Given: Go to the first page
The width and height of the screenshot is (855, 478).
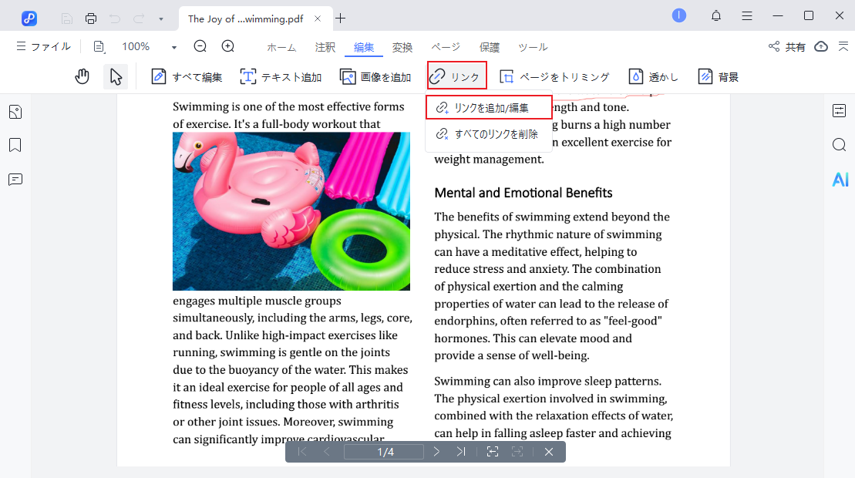Looking at the screenshot, I should 302,452.
